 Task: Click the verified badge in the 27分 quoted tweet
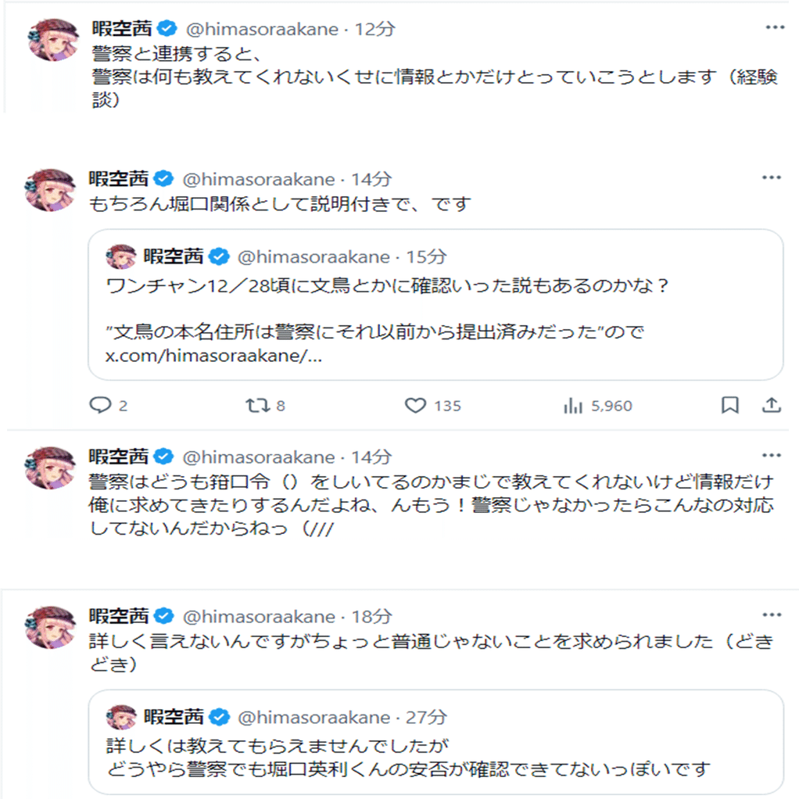click(221, 716)
